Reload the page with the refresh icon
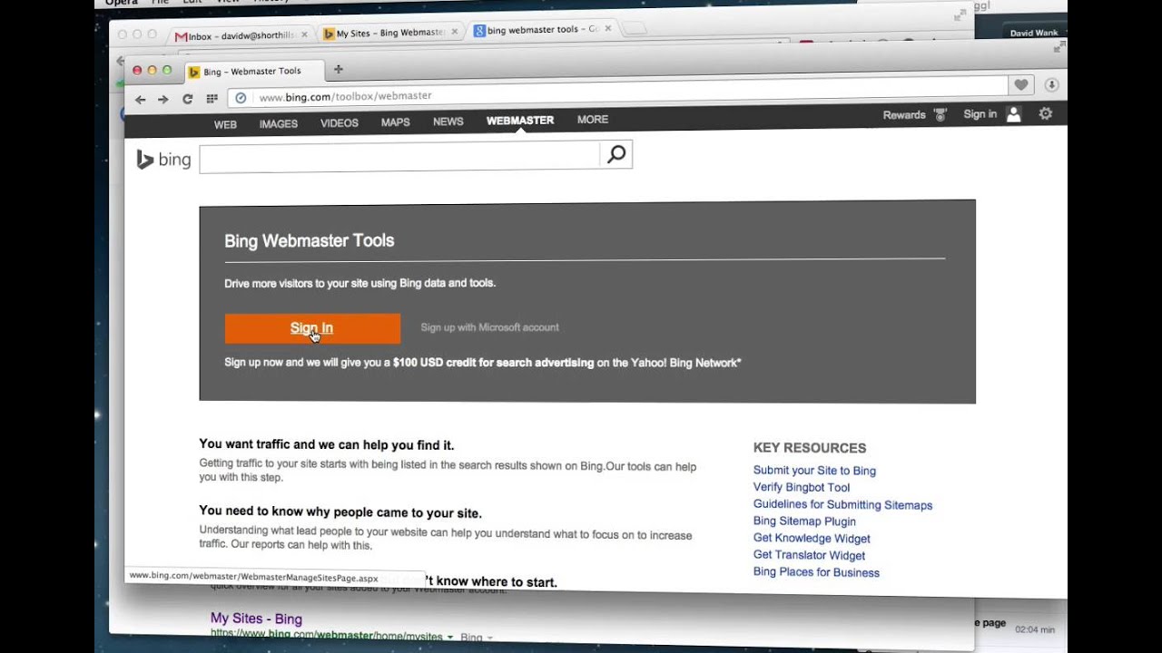1162x653 pixels. click(x=187, y=99)
